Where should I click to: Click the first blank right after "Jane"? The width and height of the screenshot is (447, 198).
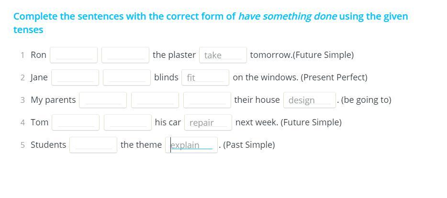coord(75,77)
